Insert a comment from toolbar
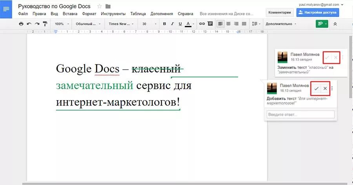The width and height of the screenshot is (353, 185). [210, 24]
